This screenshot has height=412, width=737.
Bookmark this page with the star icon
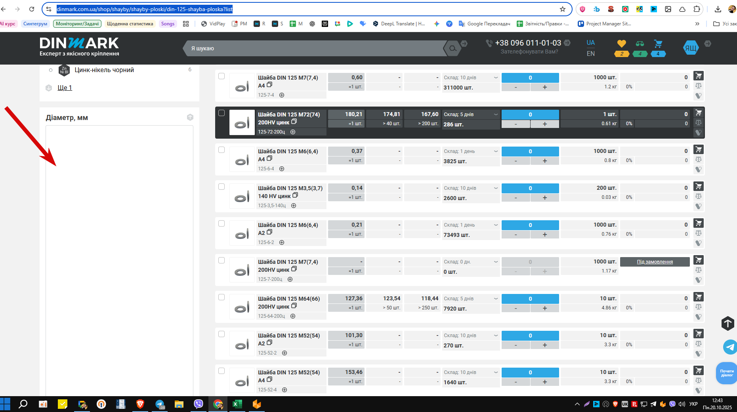pyautogui.click(x=563, y=9)
